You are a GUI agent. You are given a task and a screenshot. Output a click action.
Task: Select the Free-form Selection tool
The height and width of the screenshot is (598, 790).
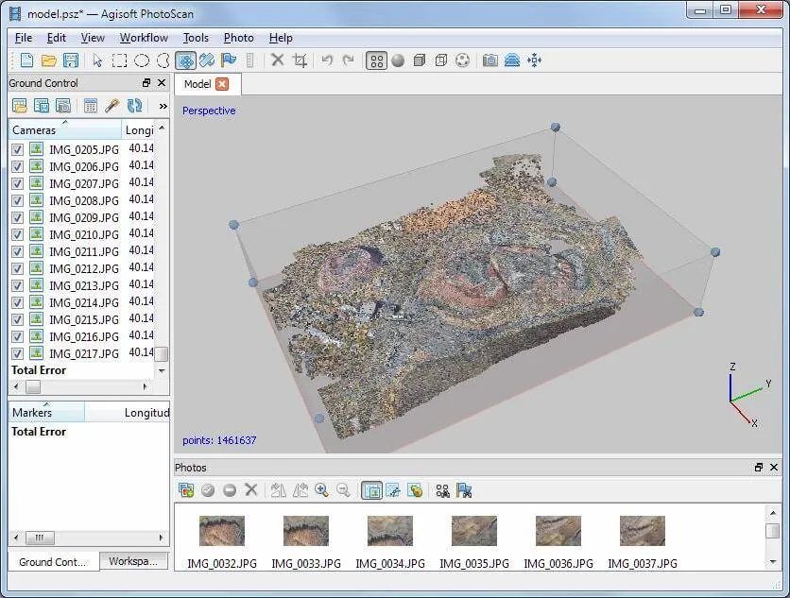pyautogui.click(x=163, y=60)
